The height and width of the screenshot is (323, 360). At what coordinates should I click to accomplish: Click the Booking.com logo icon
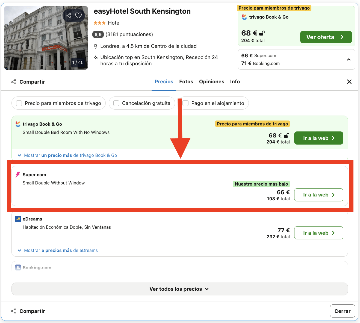pyautogui.click(x=18, y=268)
